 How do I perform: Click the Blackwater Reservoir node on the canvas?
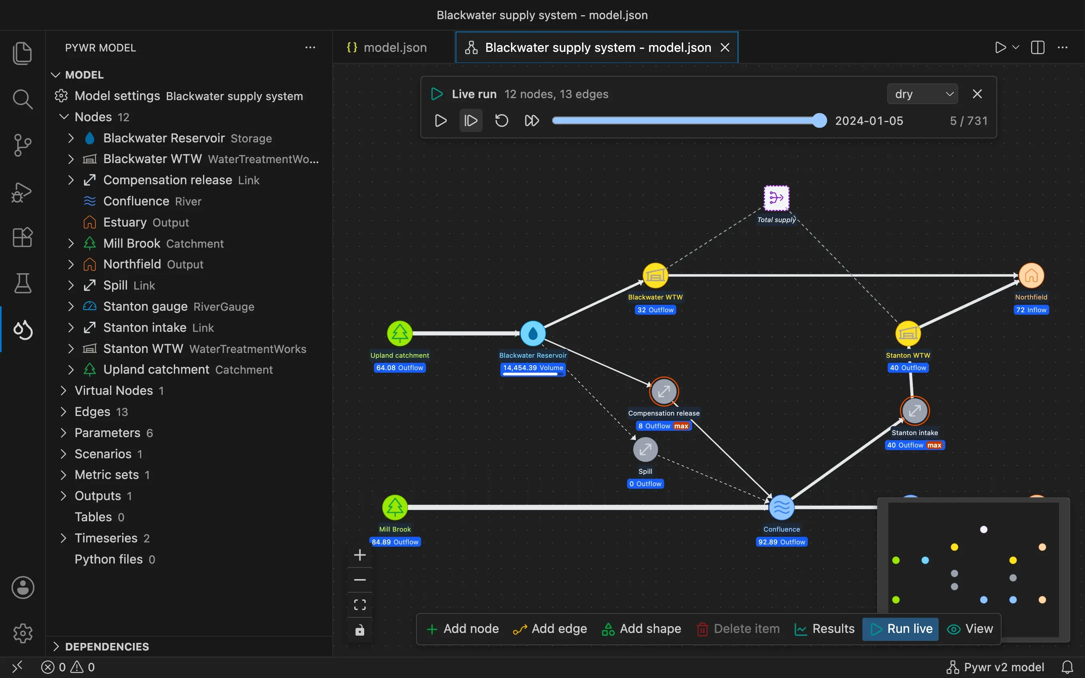(533, 333)
